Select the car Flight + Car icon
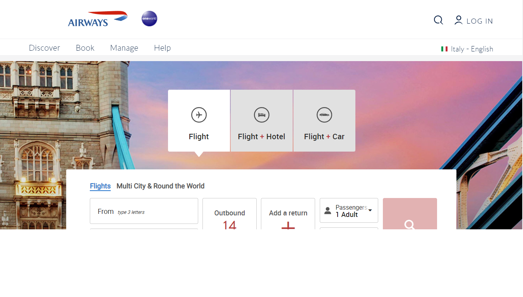The height and width of the screenshot is (297, 523). click(324, 115)
